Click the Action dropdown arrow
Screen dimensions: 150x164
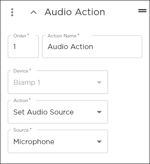click(99, 112)
